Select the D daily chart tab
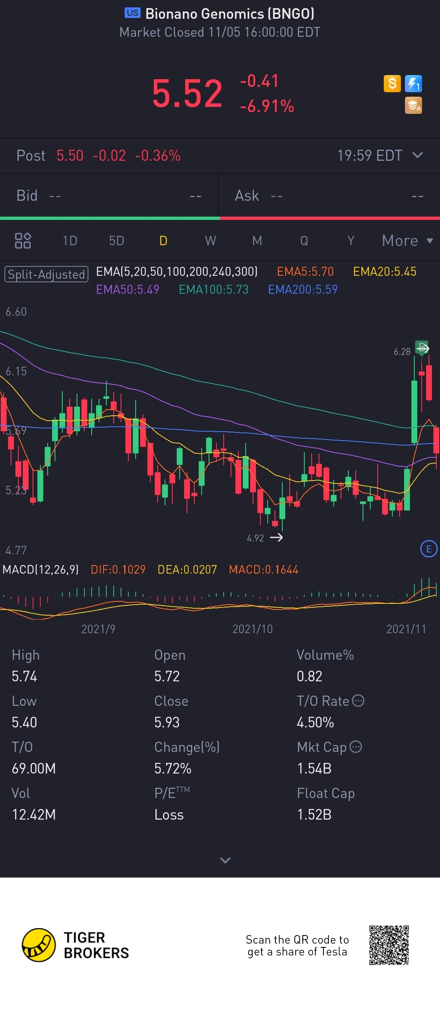 tap(163, 241)
